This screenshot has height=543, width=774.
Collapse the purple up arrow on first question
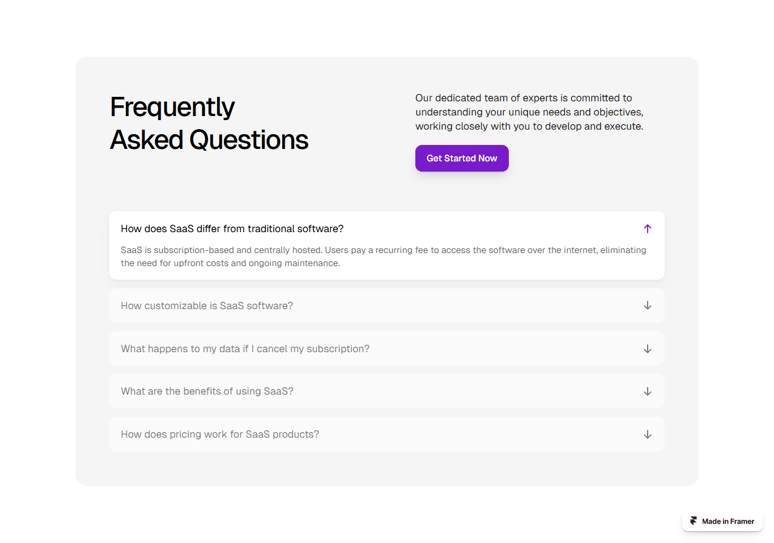tap(648, 229)
